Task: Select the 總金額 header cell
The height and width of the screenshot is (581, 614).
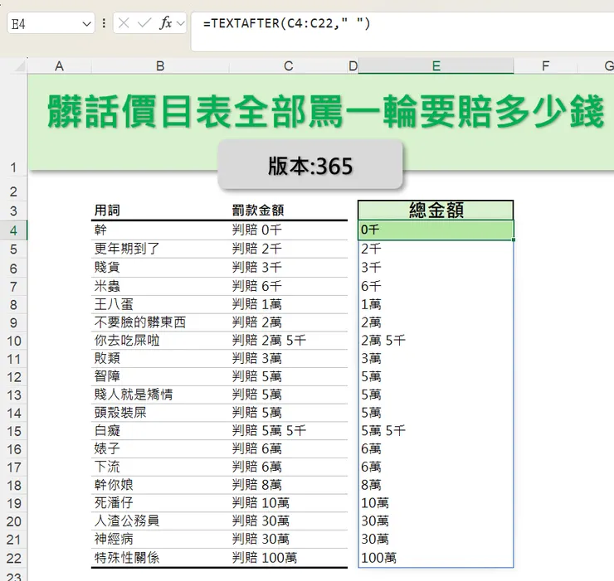Action: click(436, 210)
